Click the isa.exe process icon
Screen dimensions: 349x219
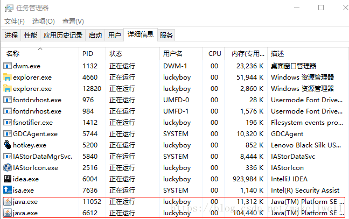8,190
